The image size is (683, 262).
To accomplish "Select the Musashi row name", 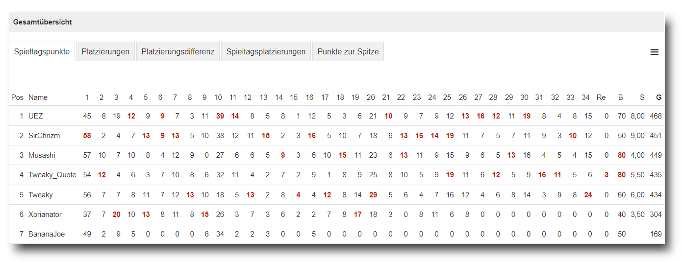I will point(42,155).
